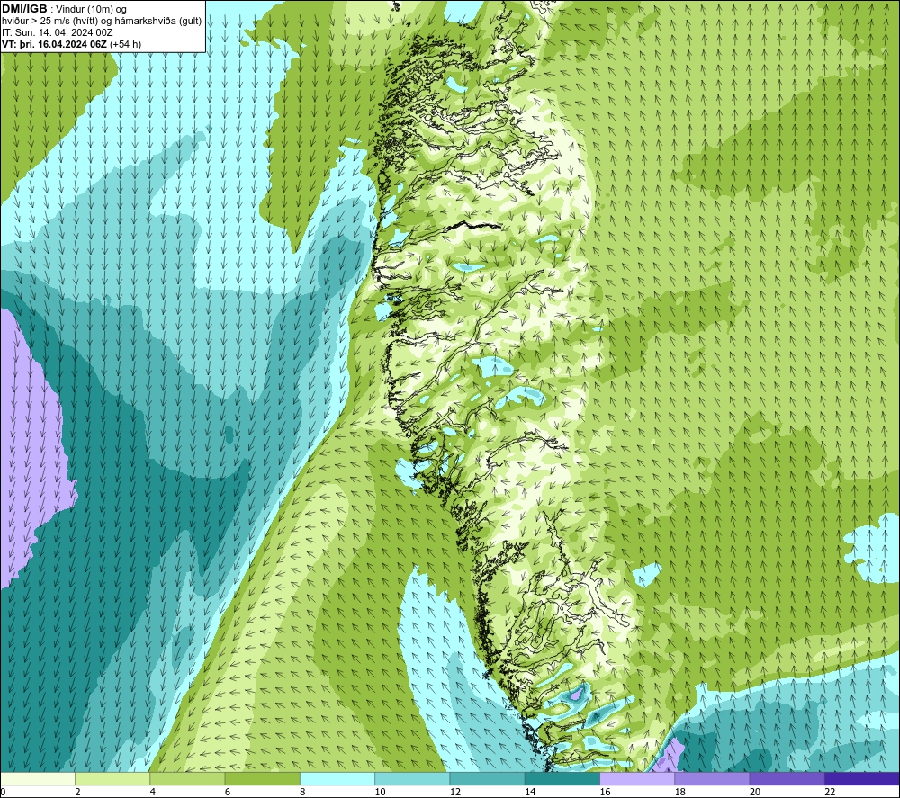Image resolution: width=900 pixels, height=798 pixels.
Task: Click the 10–12 m/s turquoise legend swatch
Action: (x=412, y=778)
